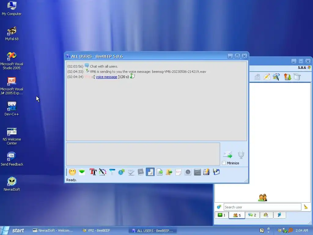Open the font color pencil palette
This screenshot has height=235, width=313.
pyautogui.click(x=103, y=172)
